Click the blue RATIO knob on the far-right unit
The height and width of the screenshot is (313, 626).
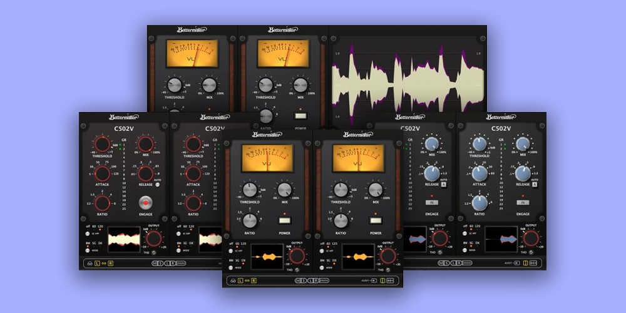[480, 203]
